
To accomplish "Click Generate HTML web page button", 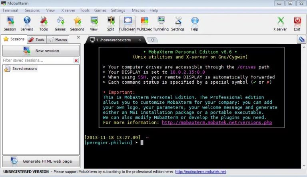I will [x=41, y=161].
